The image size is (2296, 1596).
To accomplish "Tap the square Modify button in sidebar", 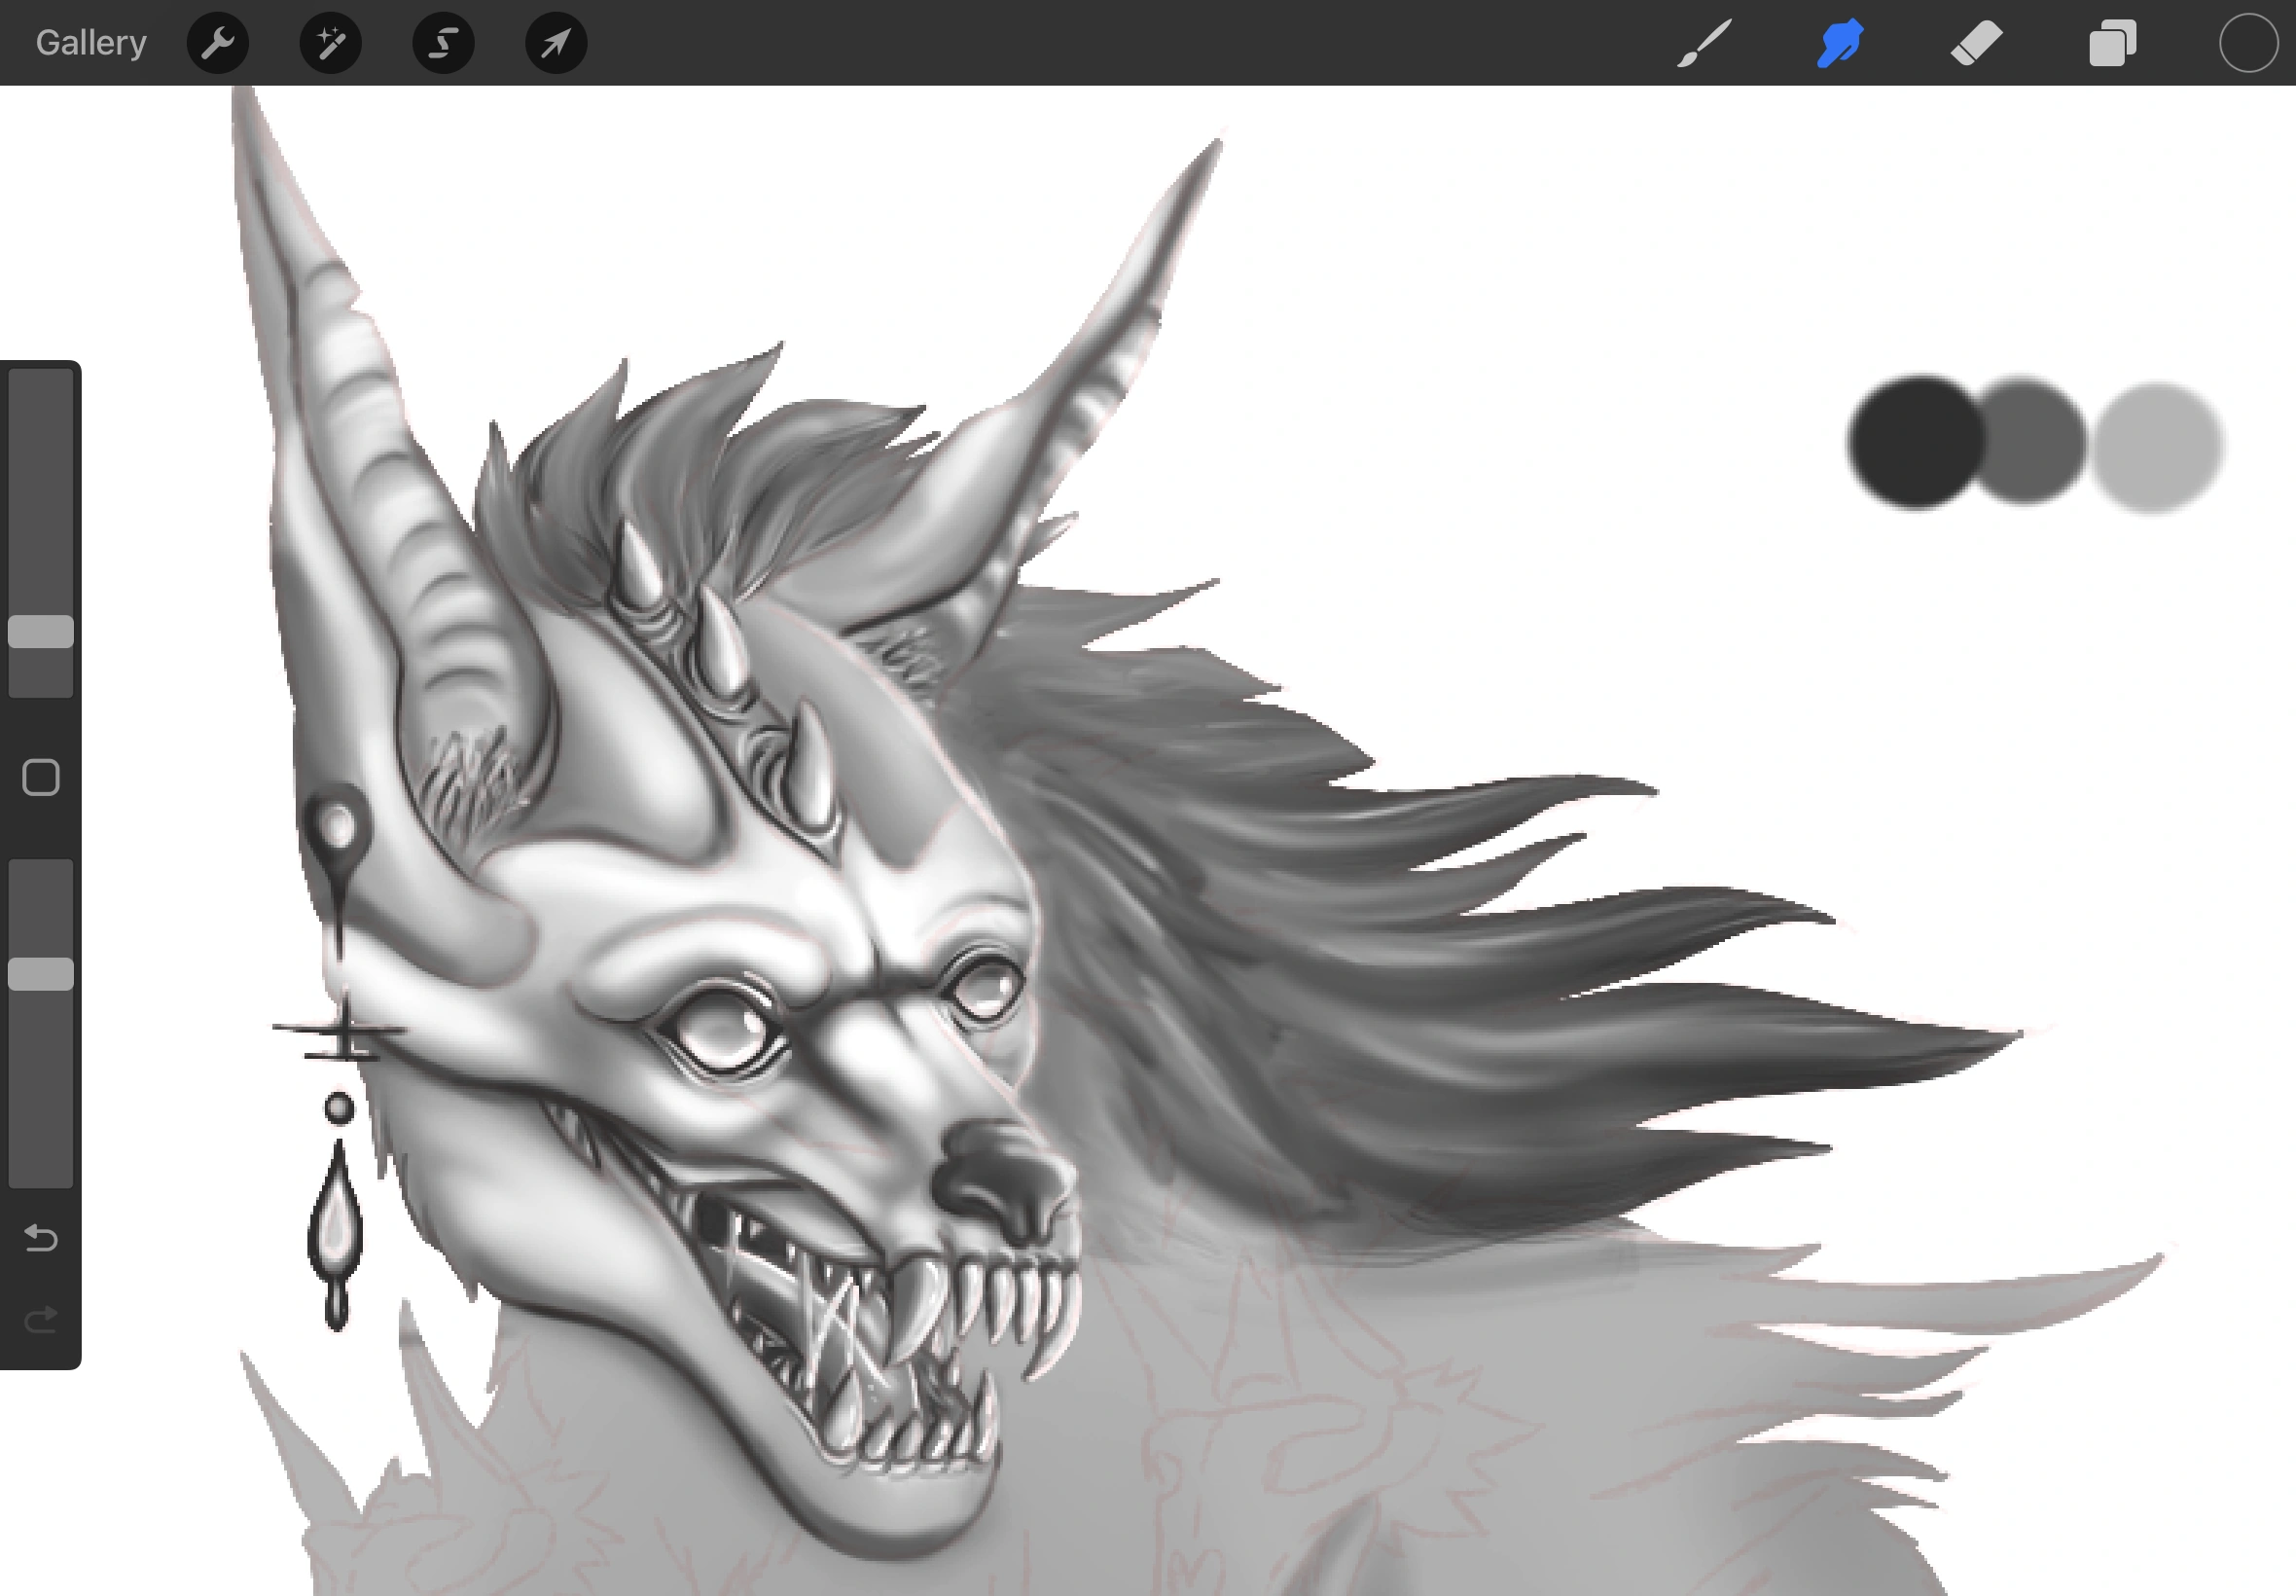I will (41, 777).
